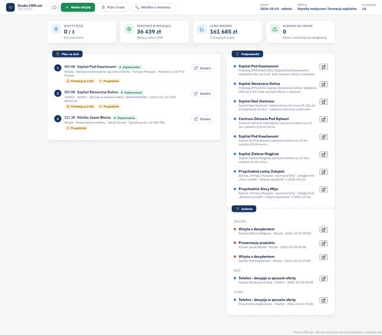Click the number 1 badge of first visit

58,68
